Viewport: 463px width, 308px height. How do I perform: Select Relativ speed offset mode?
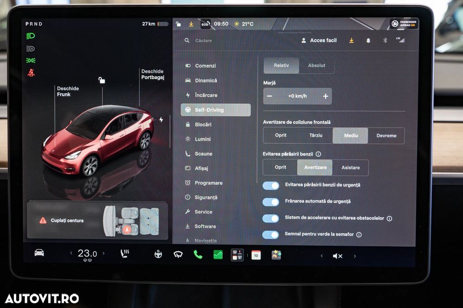282,65
